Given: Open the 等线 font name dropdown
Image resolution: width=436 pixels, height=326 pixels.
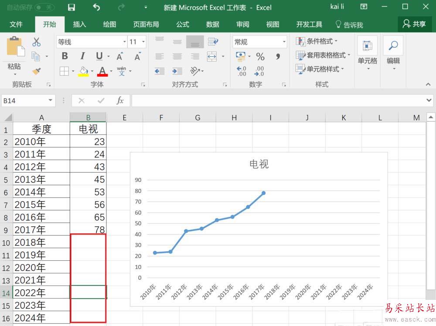Looking at the screenshot, I should (x=124, y=42).
